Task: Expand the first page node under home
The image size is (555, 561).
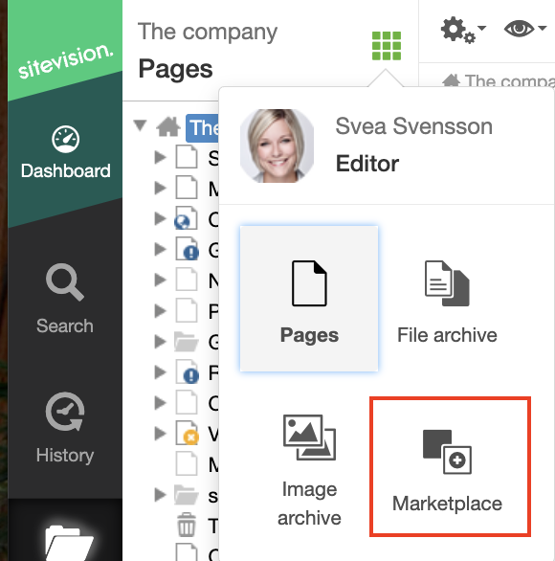Action: pos(160,157)
